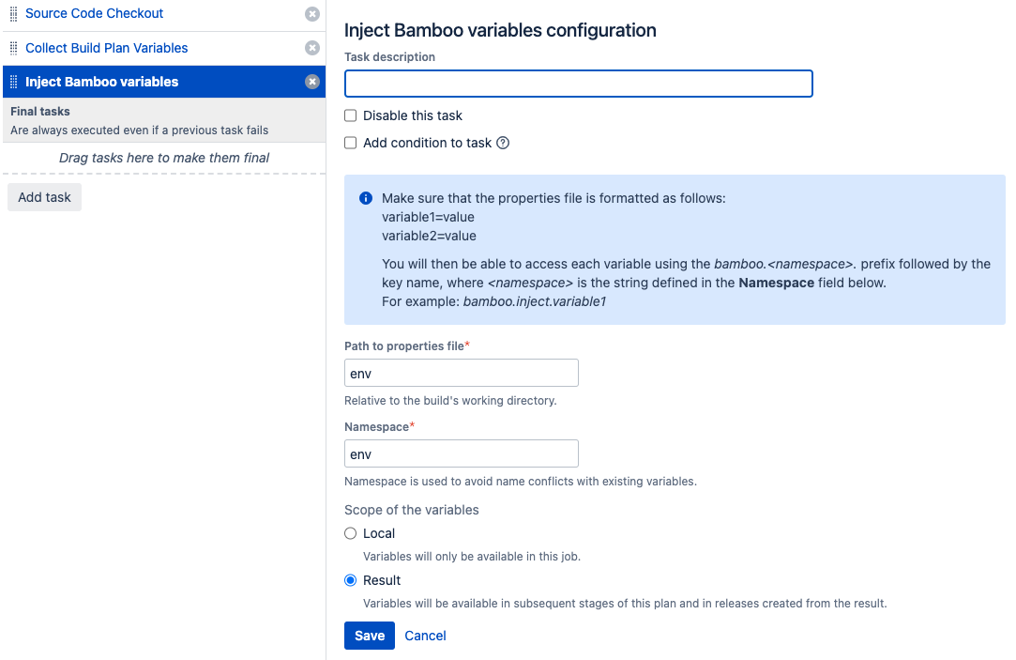The height and width of the screenshot is (660, 1016).
Task: Open help icon beside Add condition to task
Action: [503, 143]
